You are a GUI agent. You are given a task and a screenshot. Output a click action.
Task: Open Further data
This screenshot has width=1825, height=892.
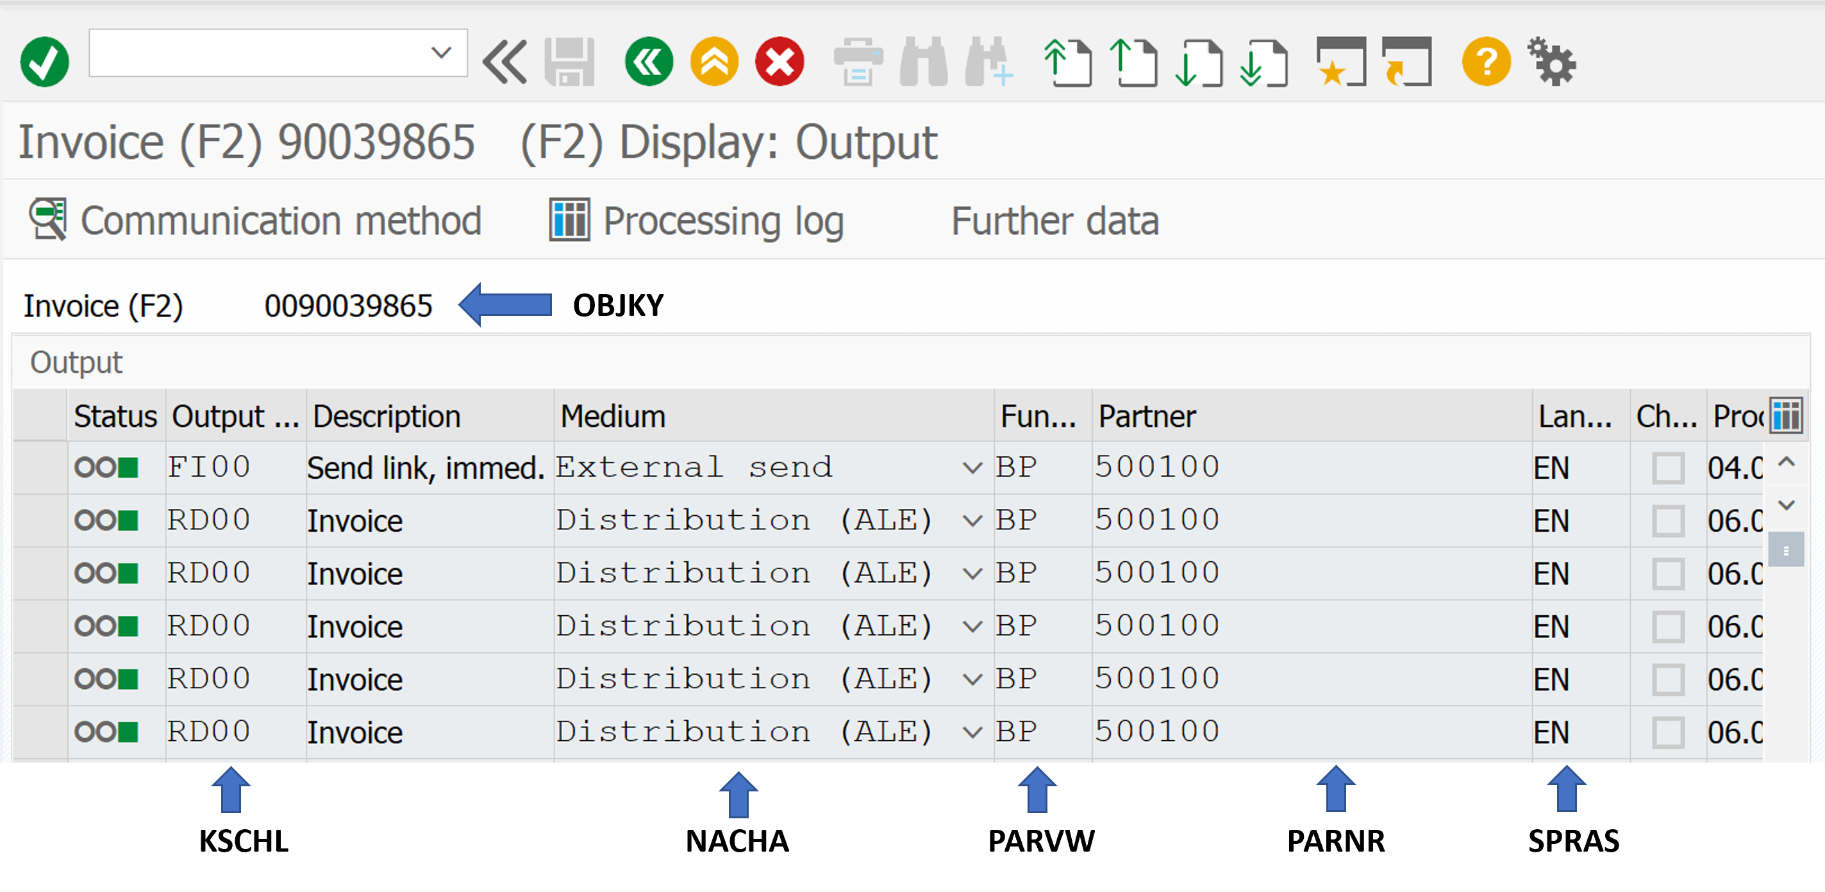pyautogui.click(x=1054, y=220)
